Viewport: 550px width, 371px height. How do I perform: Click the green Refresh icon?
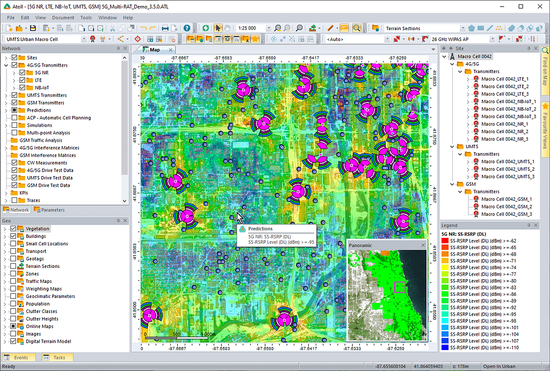coord(205,28)
